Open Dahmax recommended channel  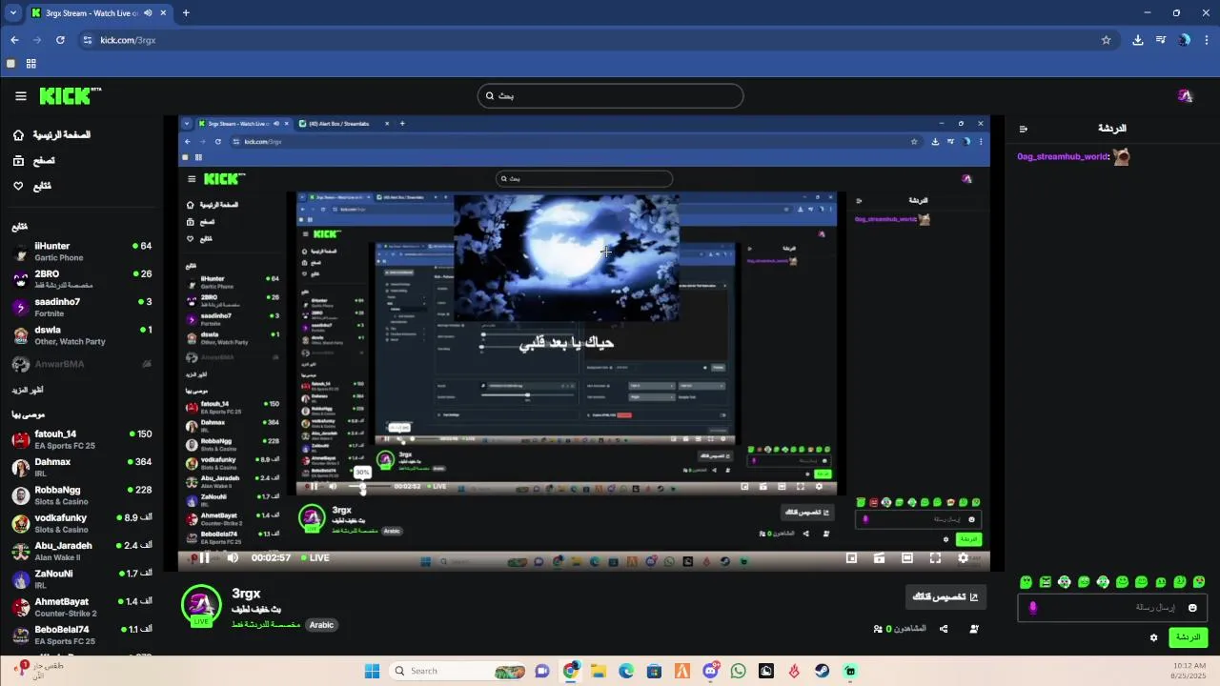coord(81,467)
